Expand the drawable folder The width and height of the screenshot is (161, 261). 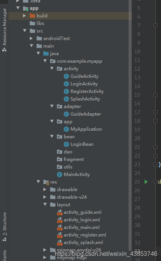pyautogui.click(x=45, y=190)
